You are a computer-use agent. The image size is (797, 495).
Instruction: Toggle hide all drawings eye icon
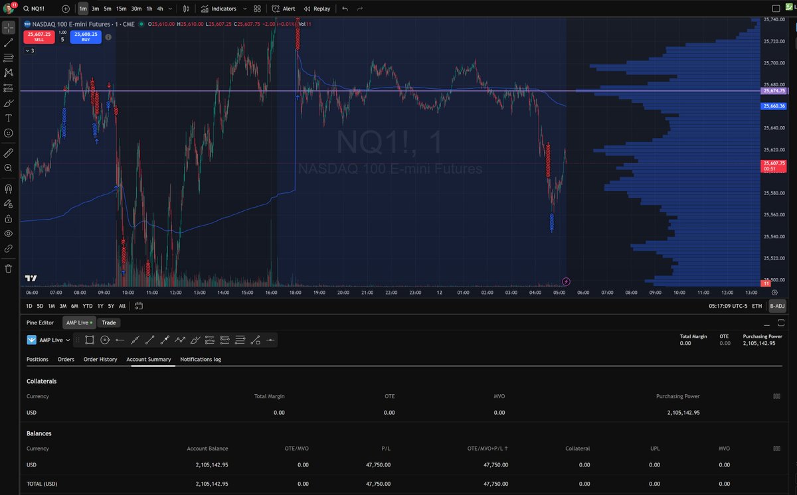[x=9, y=234]
